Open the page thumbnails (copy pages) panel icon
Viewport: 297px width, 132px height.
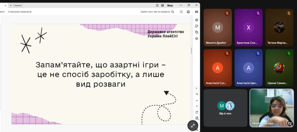[x=197, y=32]
